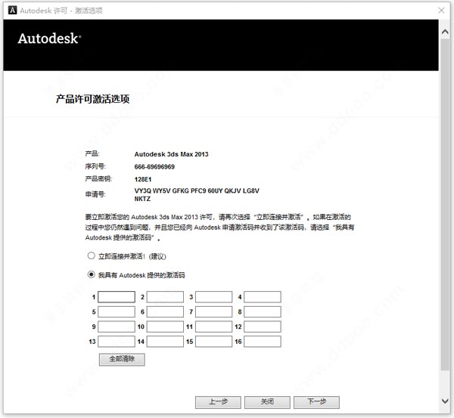Click product key 128E1
454x418 pixels.
point(143,179)
